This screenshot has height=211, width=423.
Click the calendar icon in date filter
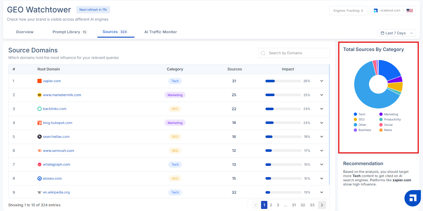click(382, 33)
